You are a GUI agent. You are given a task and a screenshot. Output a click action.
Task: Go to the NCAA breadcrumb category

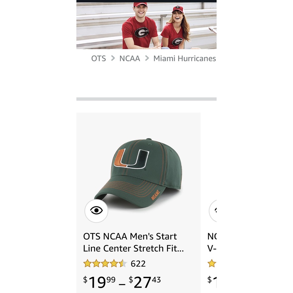[130, 58]
